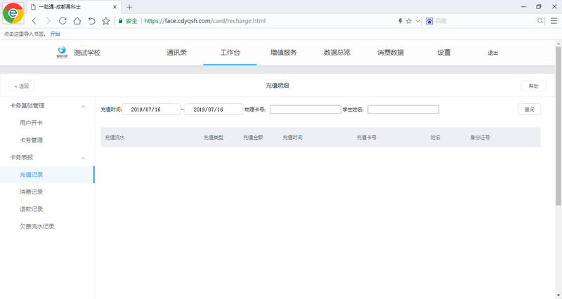This screenshot has width=562, height=299.
Task: Collapse the 卡务表报 section
Action: tap(84, 158)
